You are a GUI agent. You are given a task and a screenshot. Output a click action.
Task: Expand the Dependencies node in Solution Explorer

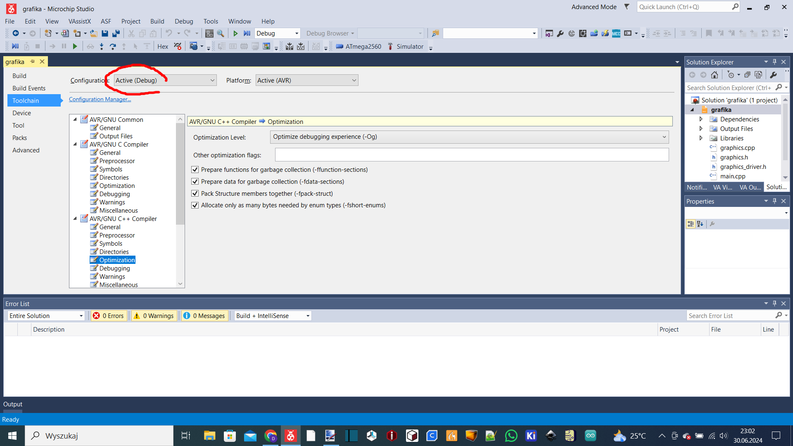(701, 119)
